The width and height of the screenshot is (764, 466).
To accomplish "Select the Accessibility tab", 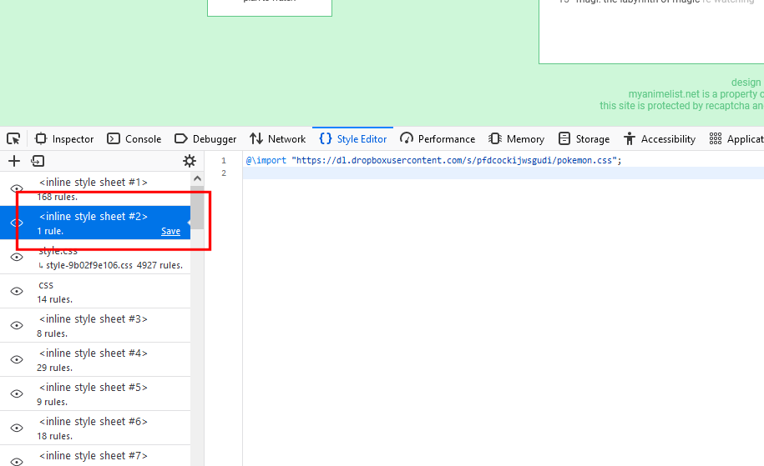I will point(660,139).
